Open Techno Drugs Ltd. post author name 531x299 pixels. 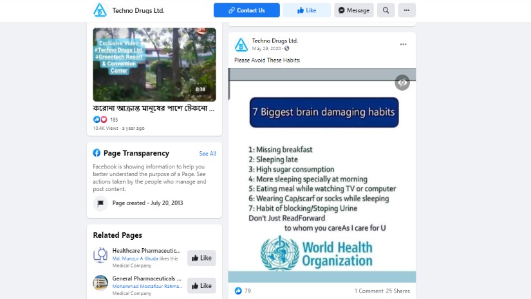pos(275,41)
